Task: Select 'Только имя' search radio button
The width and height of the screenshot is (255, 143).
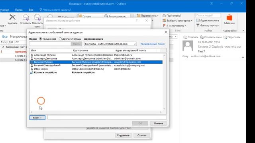Action: click(x=41, y=39)
